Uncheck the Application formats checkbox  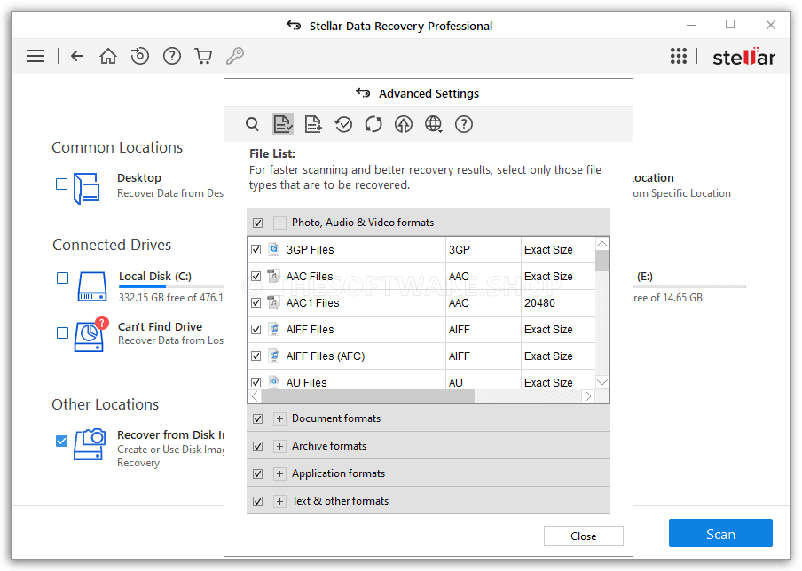[258, 473]
